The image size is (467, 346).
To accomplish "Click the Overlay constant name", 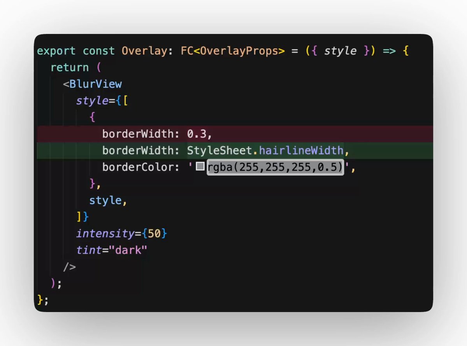I will point(145,51).
